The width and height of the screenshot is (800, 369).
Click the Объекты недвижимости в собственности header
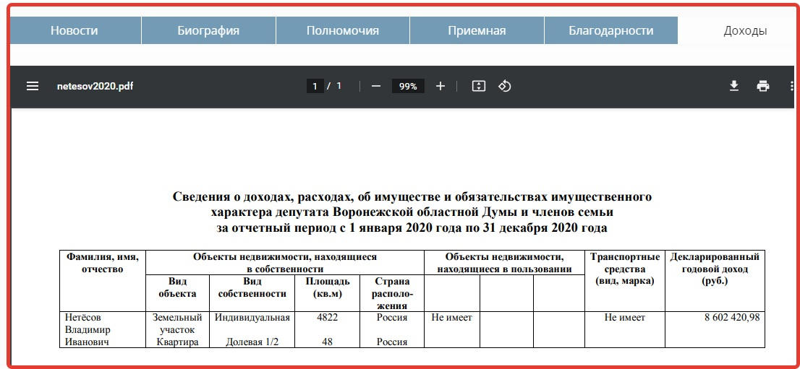click(285, 263)
